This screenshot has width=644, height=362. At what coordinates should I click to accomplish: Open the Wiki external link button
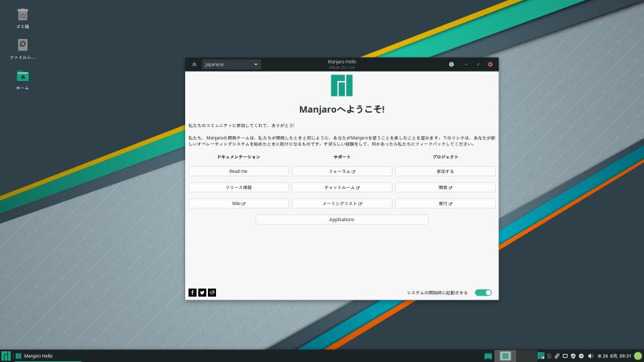click(x=239, y=204)
